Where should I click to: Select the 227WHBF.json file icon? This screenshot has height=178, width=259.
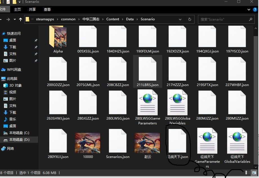click(237, 69)
